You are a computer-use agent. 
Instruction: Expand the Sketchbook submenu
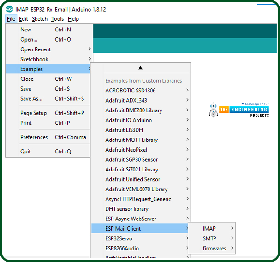pyautogui.click(x=48, y=59)
